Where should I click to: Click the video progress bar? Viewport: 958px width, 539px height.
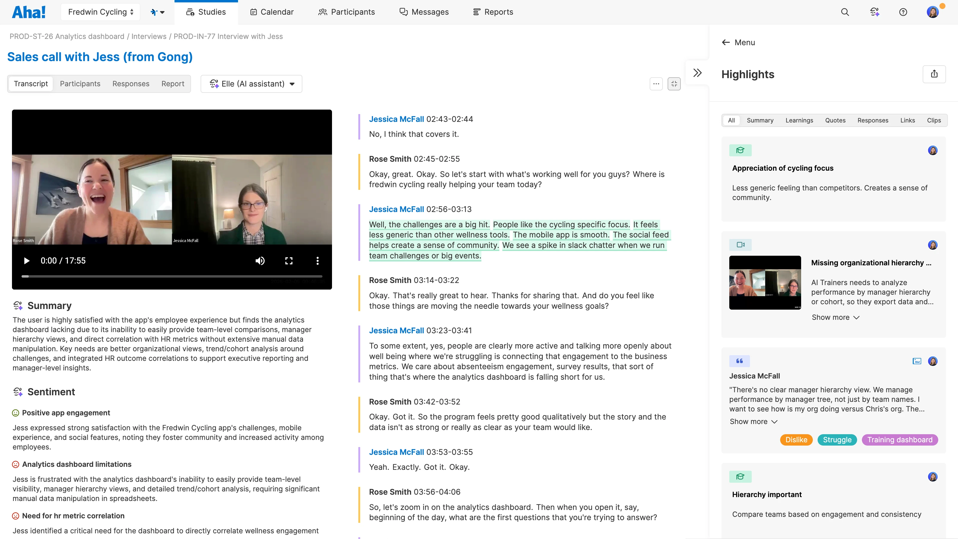[172, 276]
